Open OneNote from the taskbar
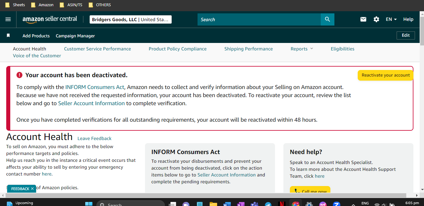The height and width of the screenshot is (206, 424). pos(240,204)
